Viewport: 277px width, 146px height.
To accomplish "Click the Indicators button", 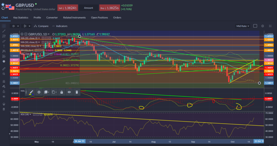I will 60,26.
